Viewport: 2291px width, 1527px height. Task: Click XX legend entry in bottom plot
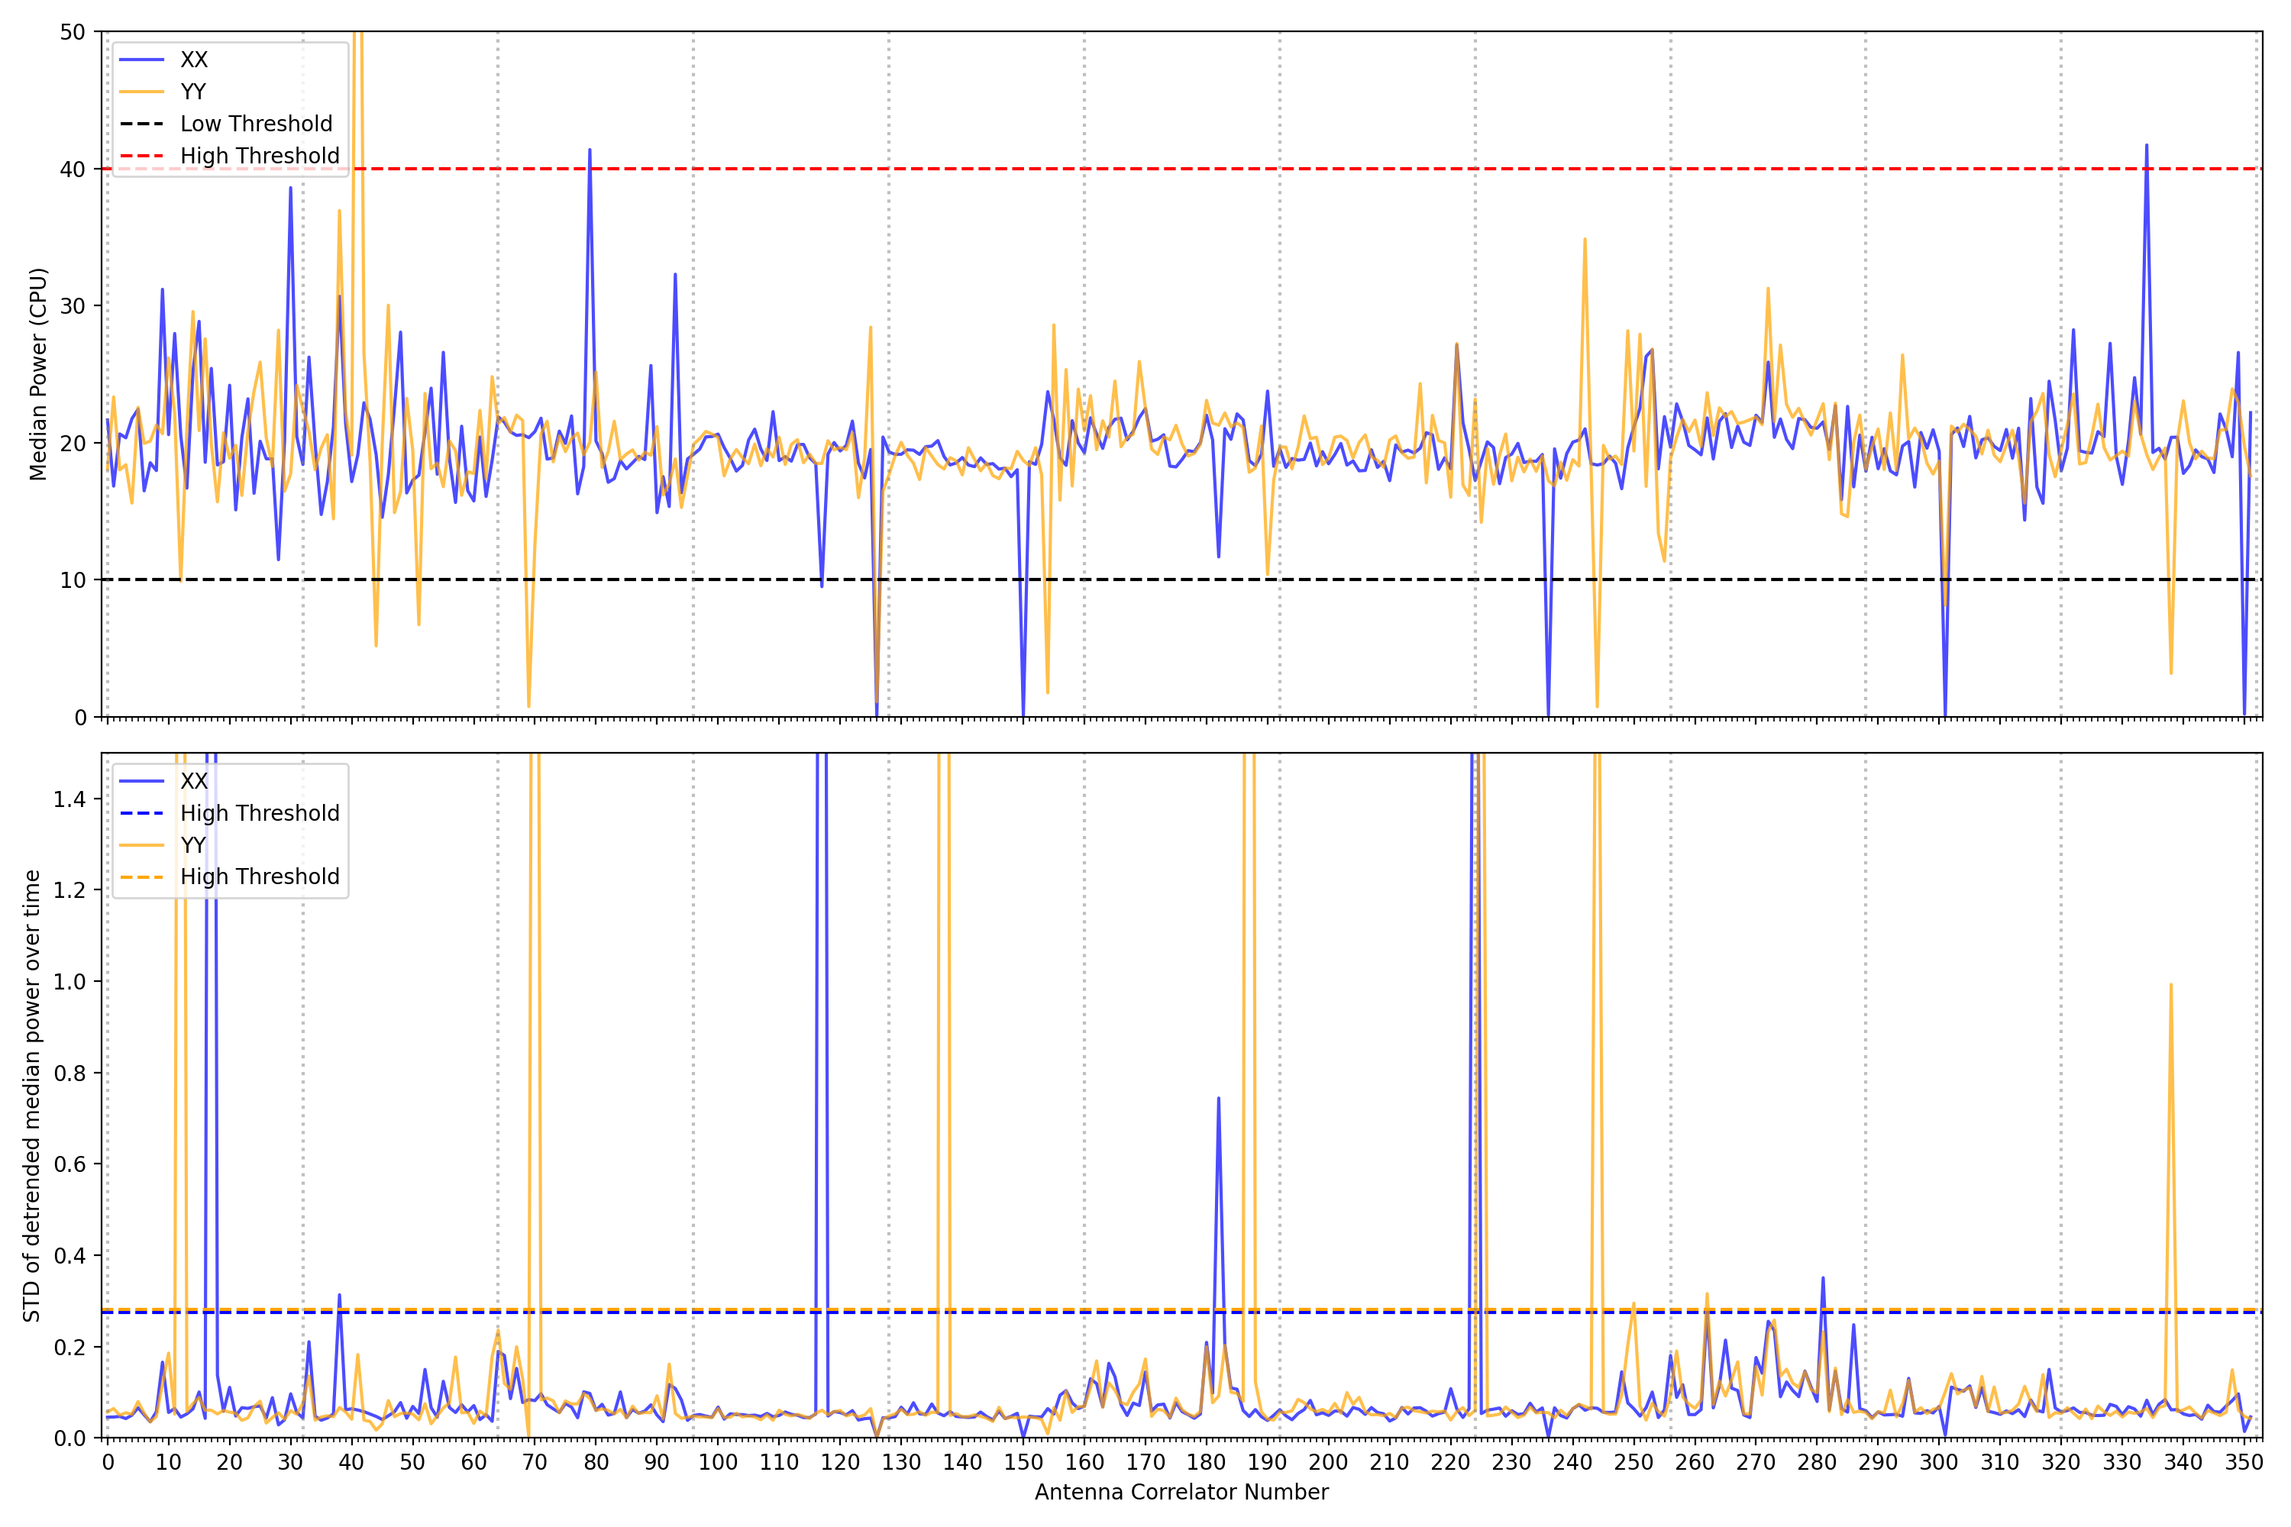pos(193,781)
